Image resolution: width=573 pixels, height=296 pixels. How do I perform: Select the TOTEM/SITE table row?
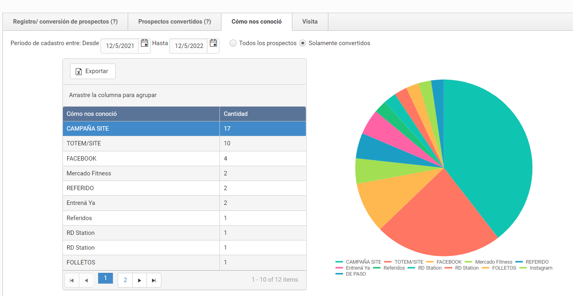(x=141, y=143)
